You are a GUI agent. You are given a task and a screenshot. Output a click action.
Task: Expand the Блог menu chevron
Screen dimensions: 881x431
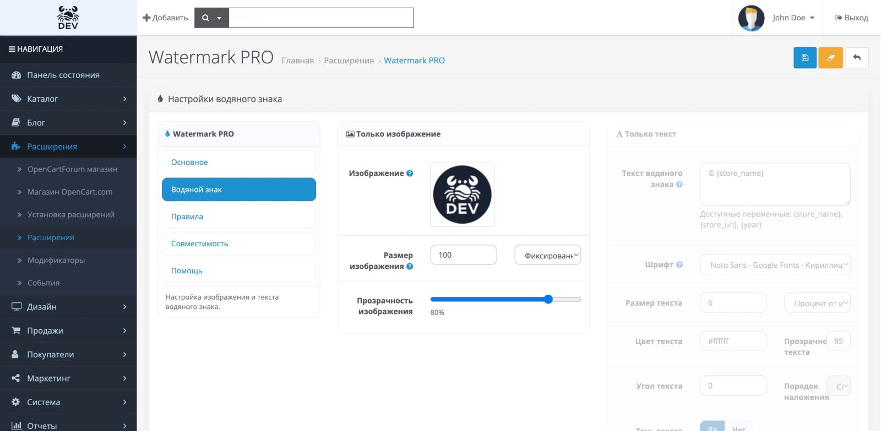pos(124,123)
